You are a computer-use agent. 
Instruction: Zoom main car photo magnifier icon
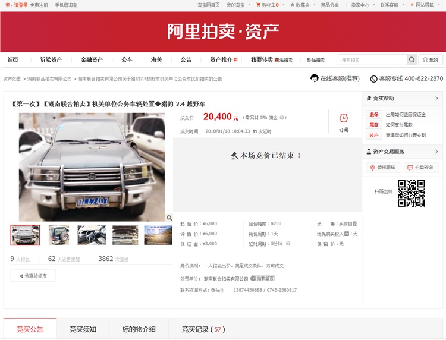[169, 218]
